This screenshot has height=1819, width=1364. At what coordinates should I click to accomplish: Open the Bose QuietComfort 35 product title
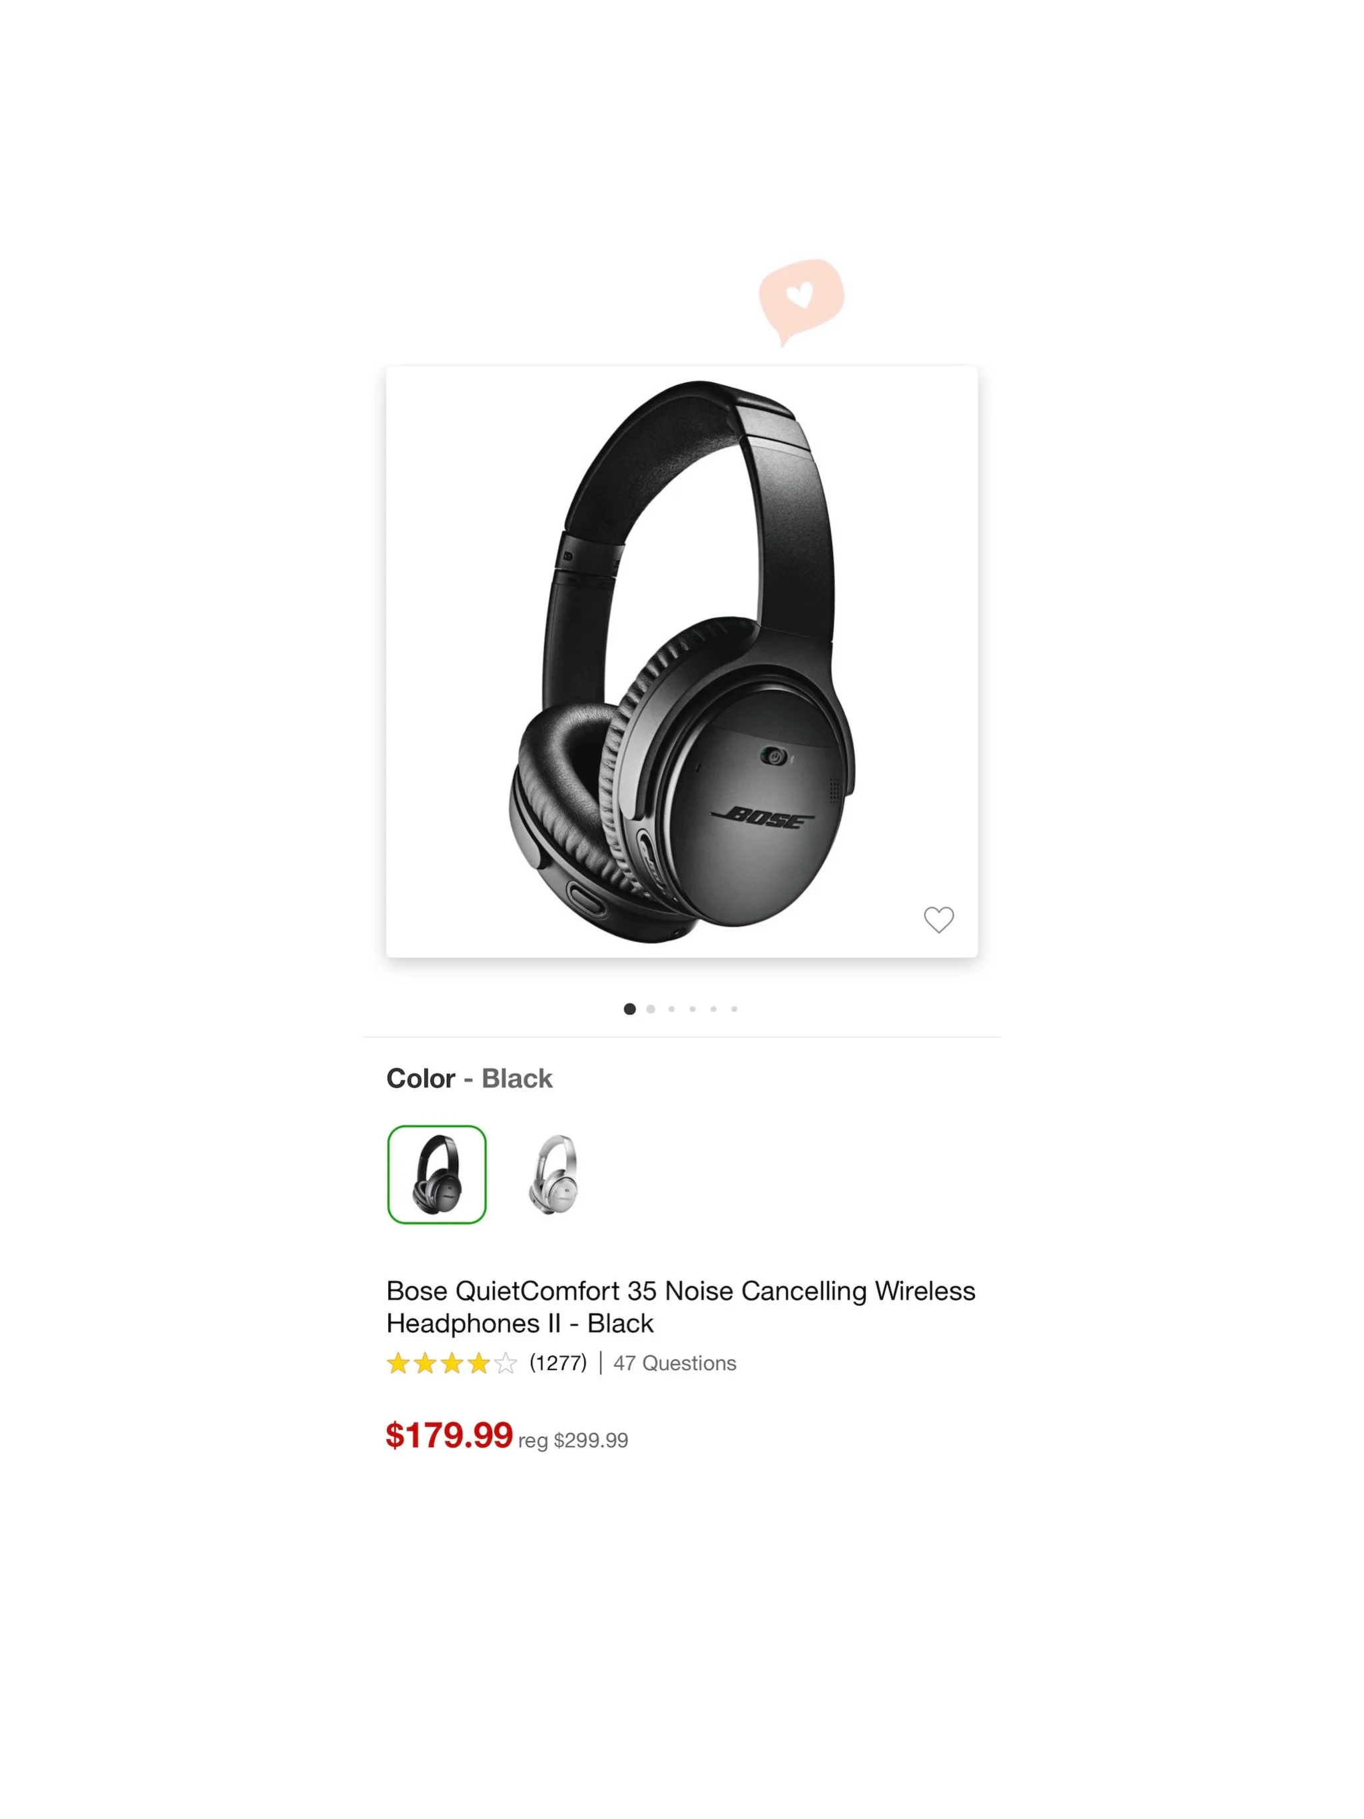(x=681, y=1307)
